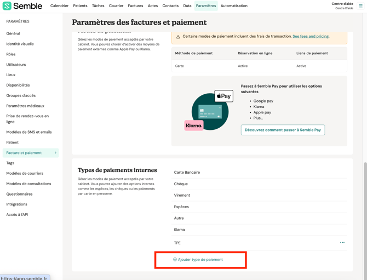367x280 pixels.
Task: Click the credit card illustration
Action: click(210, 112)
